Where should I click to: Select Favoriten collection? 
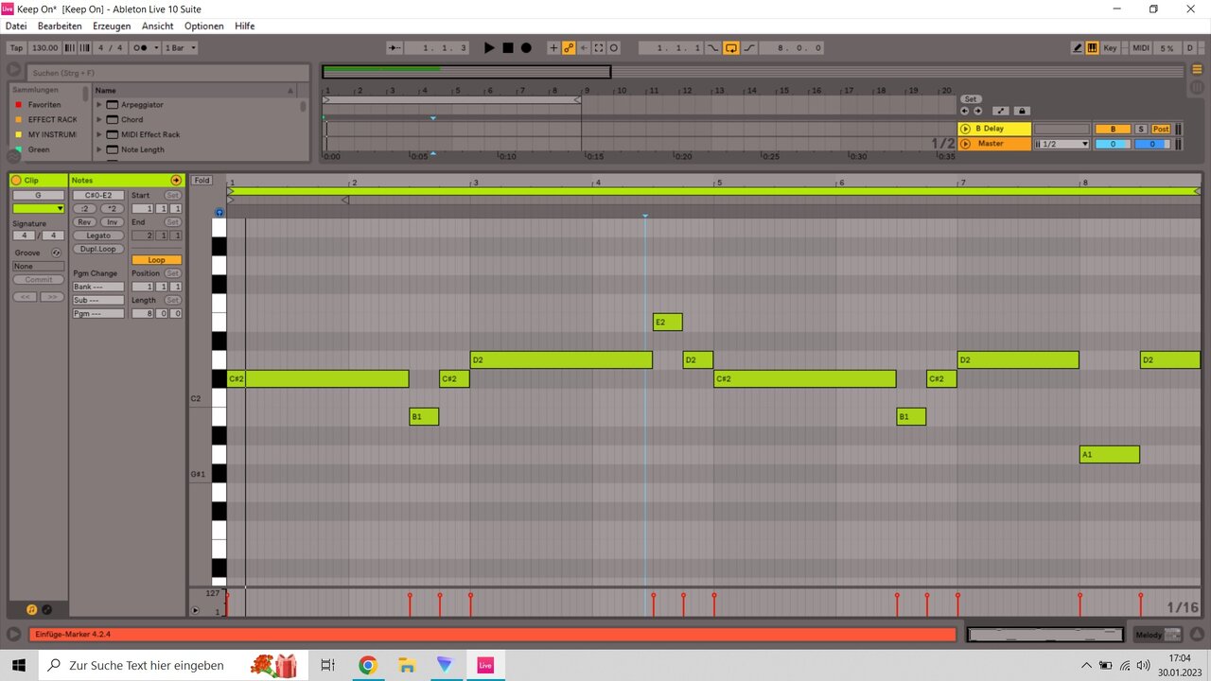(44, 105)
